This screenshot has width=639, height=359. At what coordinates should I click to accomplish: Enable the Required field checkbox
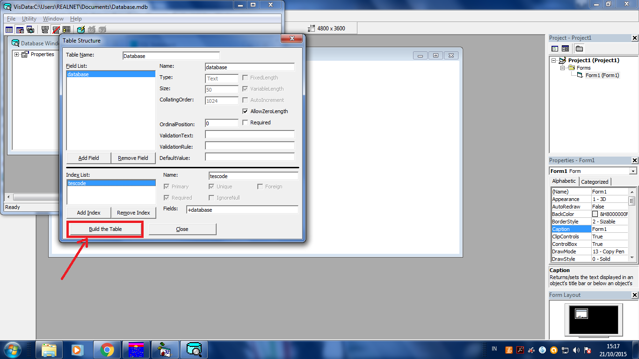245,122
